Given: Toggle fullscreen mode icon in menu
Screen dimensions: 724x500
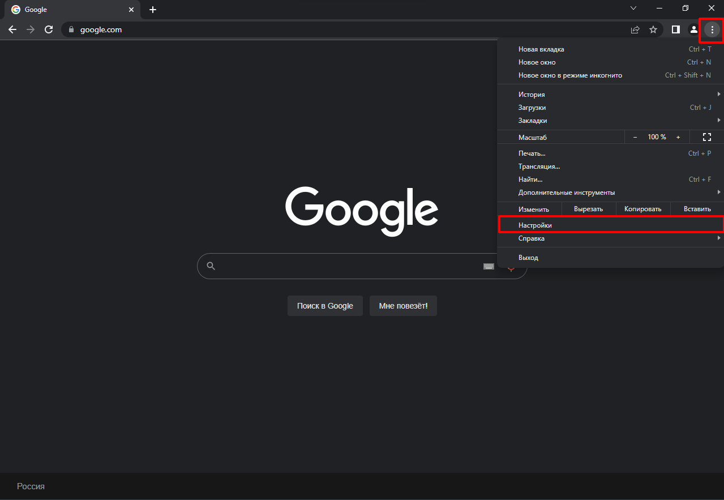Looking at the screenshot, I should pos(706,137).
